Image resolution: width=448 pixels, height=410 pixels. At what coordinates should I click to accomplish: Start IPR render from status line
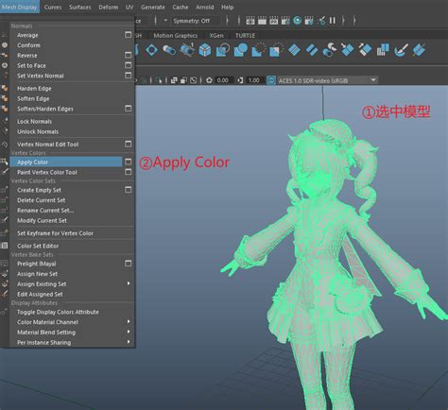point(273,21)
